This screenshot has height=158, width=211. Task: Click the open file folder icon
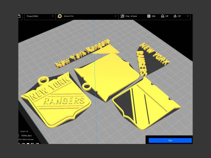[x=19, y=16]
